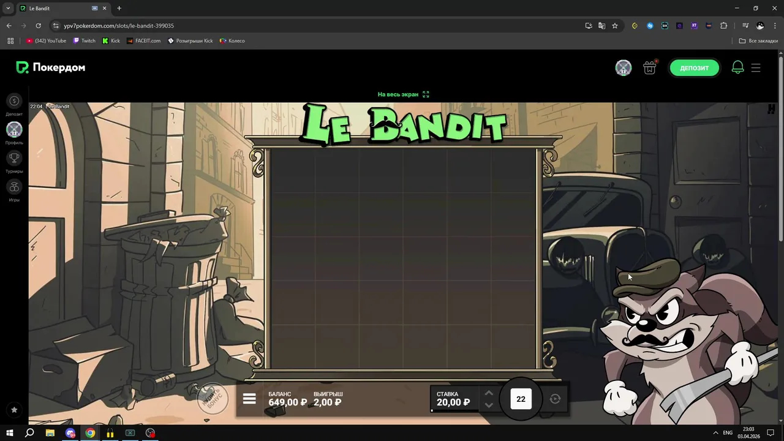
Task: Open File Explorer from the taskbar
Action: coord(50,433)
